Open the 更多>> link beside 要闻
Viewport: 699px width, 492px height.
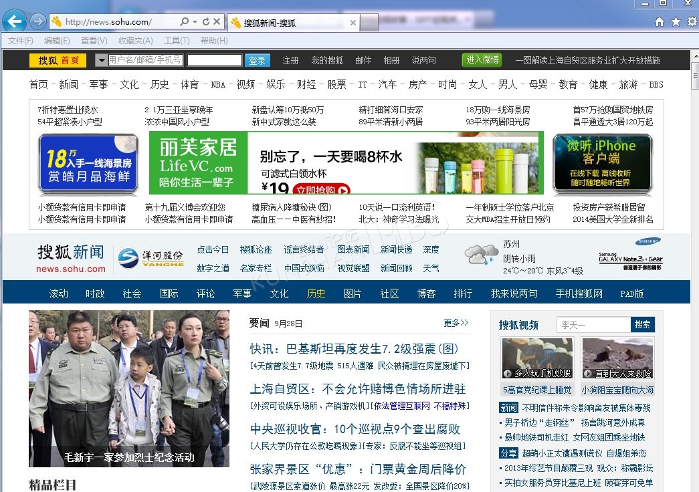tap(456, 323)
